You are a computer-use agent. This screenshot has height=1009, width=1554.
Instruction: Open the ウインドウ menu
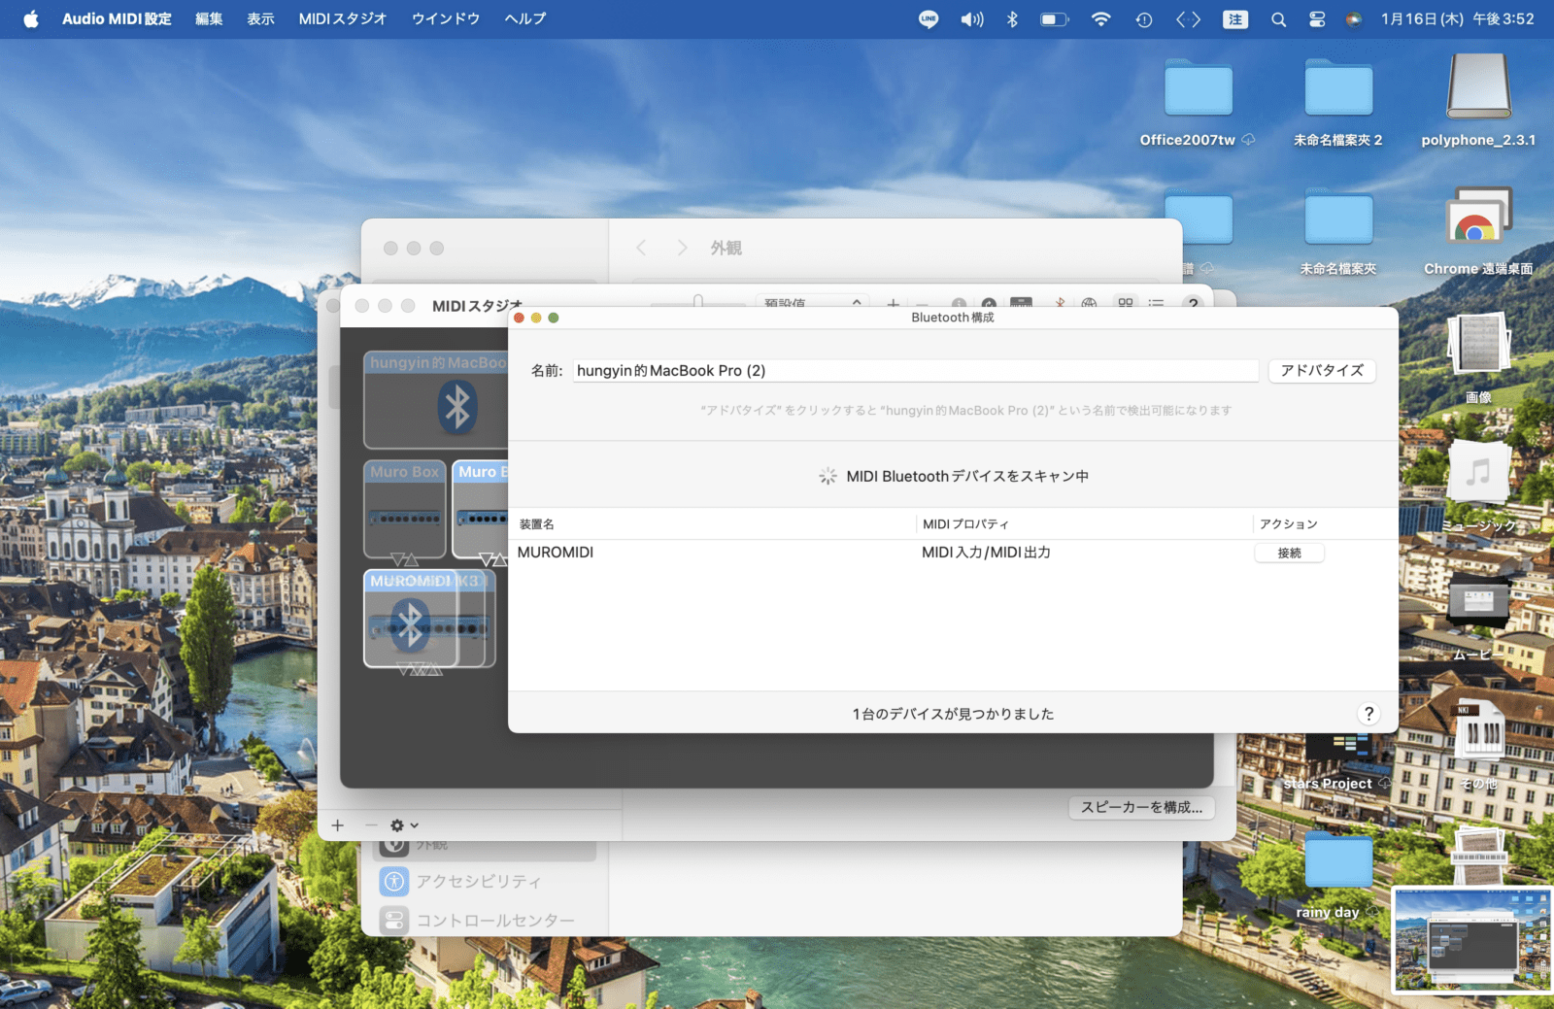tap(445, 18)
